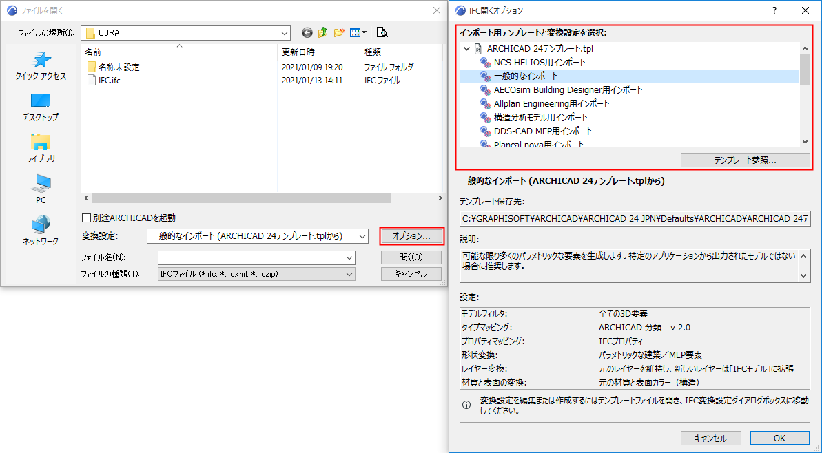This screenshot has height=453, width=822.
Task: Click the テンプレート参照... button
Action: click(745, 160)
